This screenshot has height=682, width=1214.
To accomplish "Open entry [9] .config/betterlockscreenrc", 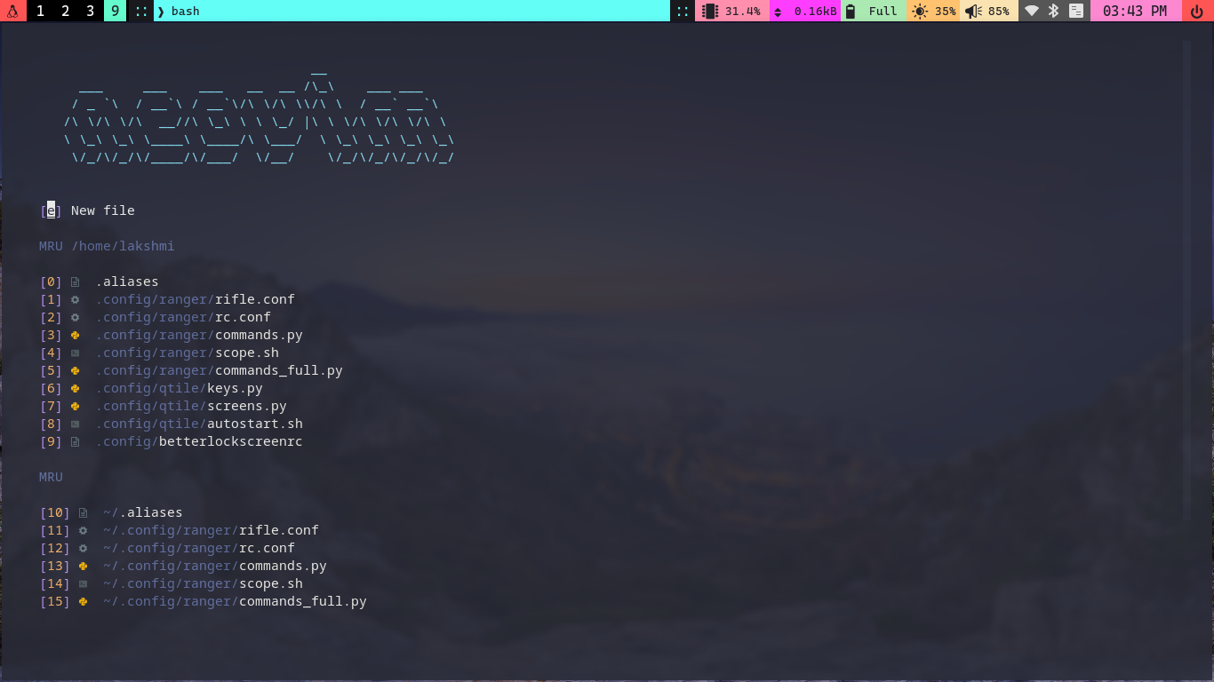I will pos(172,441).
